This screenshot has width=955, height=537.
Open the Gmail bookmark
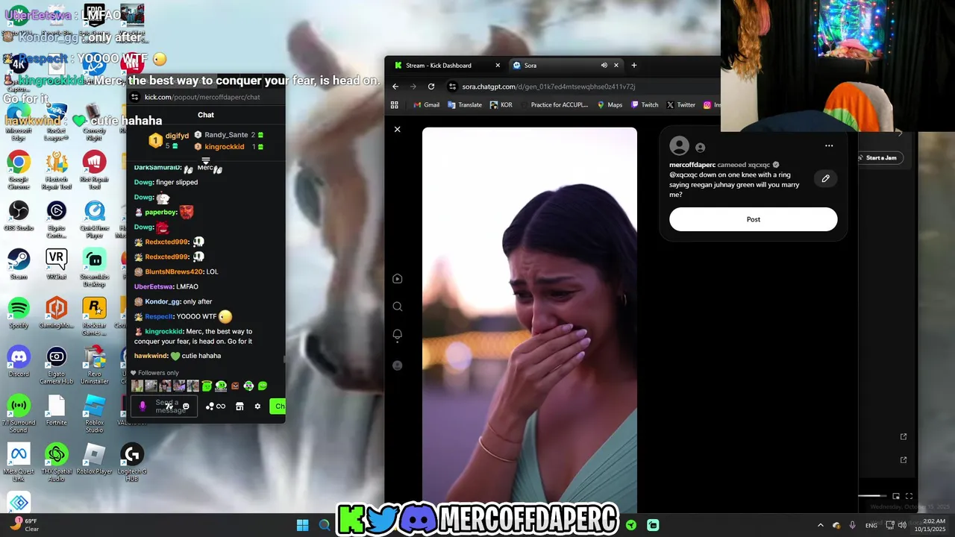tap(426, 105)
